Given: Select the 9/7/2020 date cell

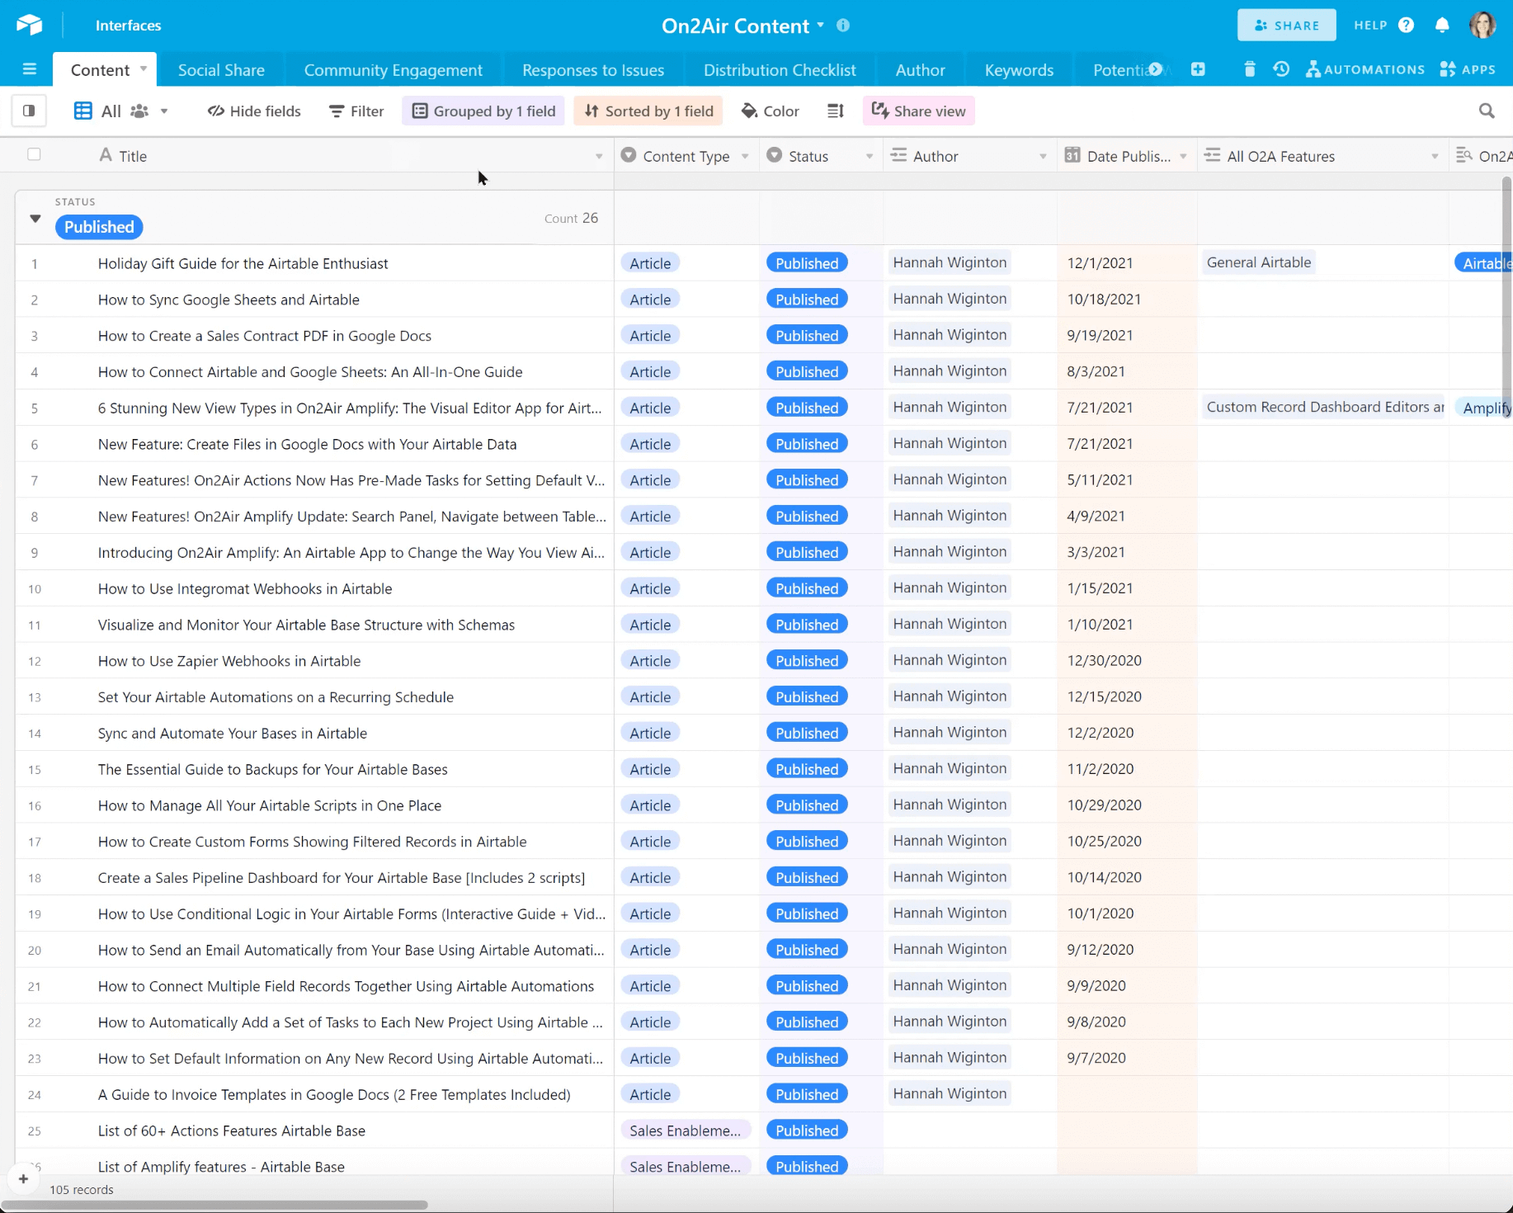Looking at the screenshot, I should pos(1127,1058).
